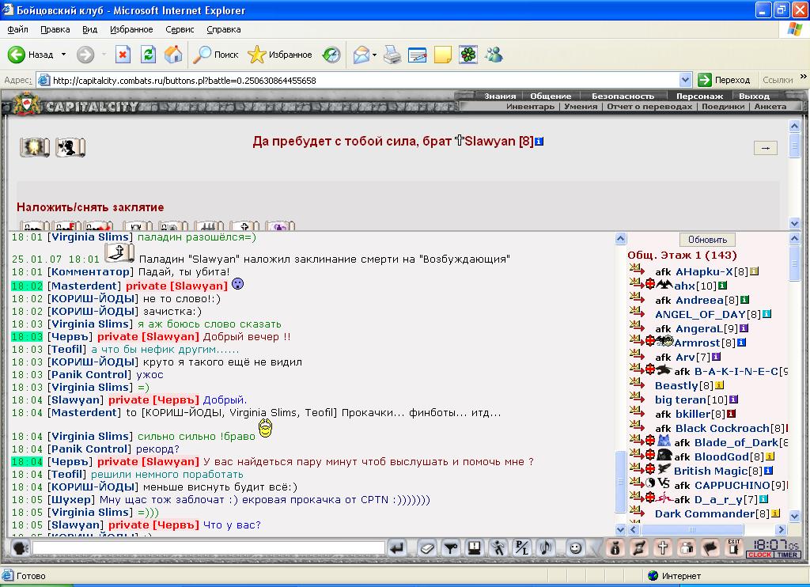Open the IE History toolbar icon
810x587 pixels.
click(x=331, y=55)
